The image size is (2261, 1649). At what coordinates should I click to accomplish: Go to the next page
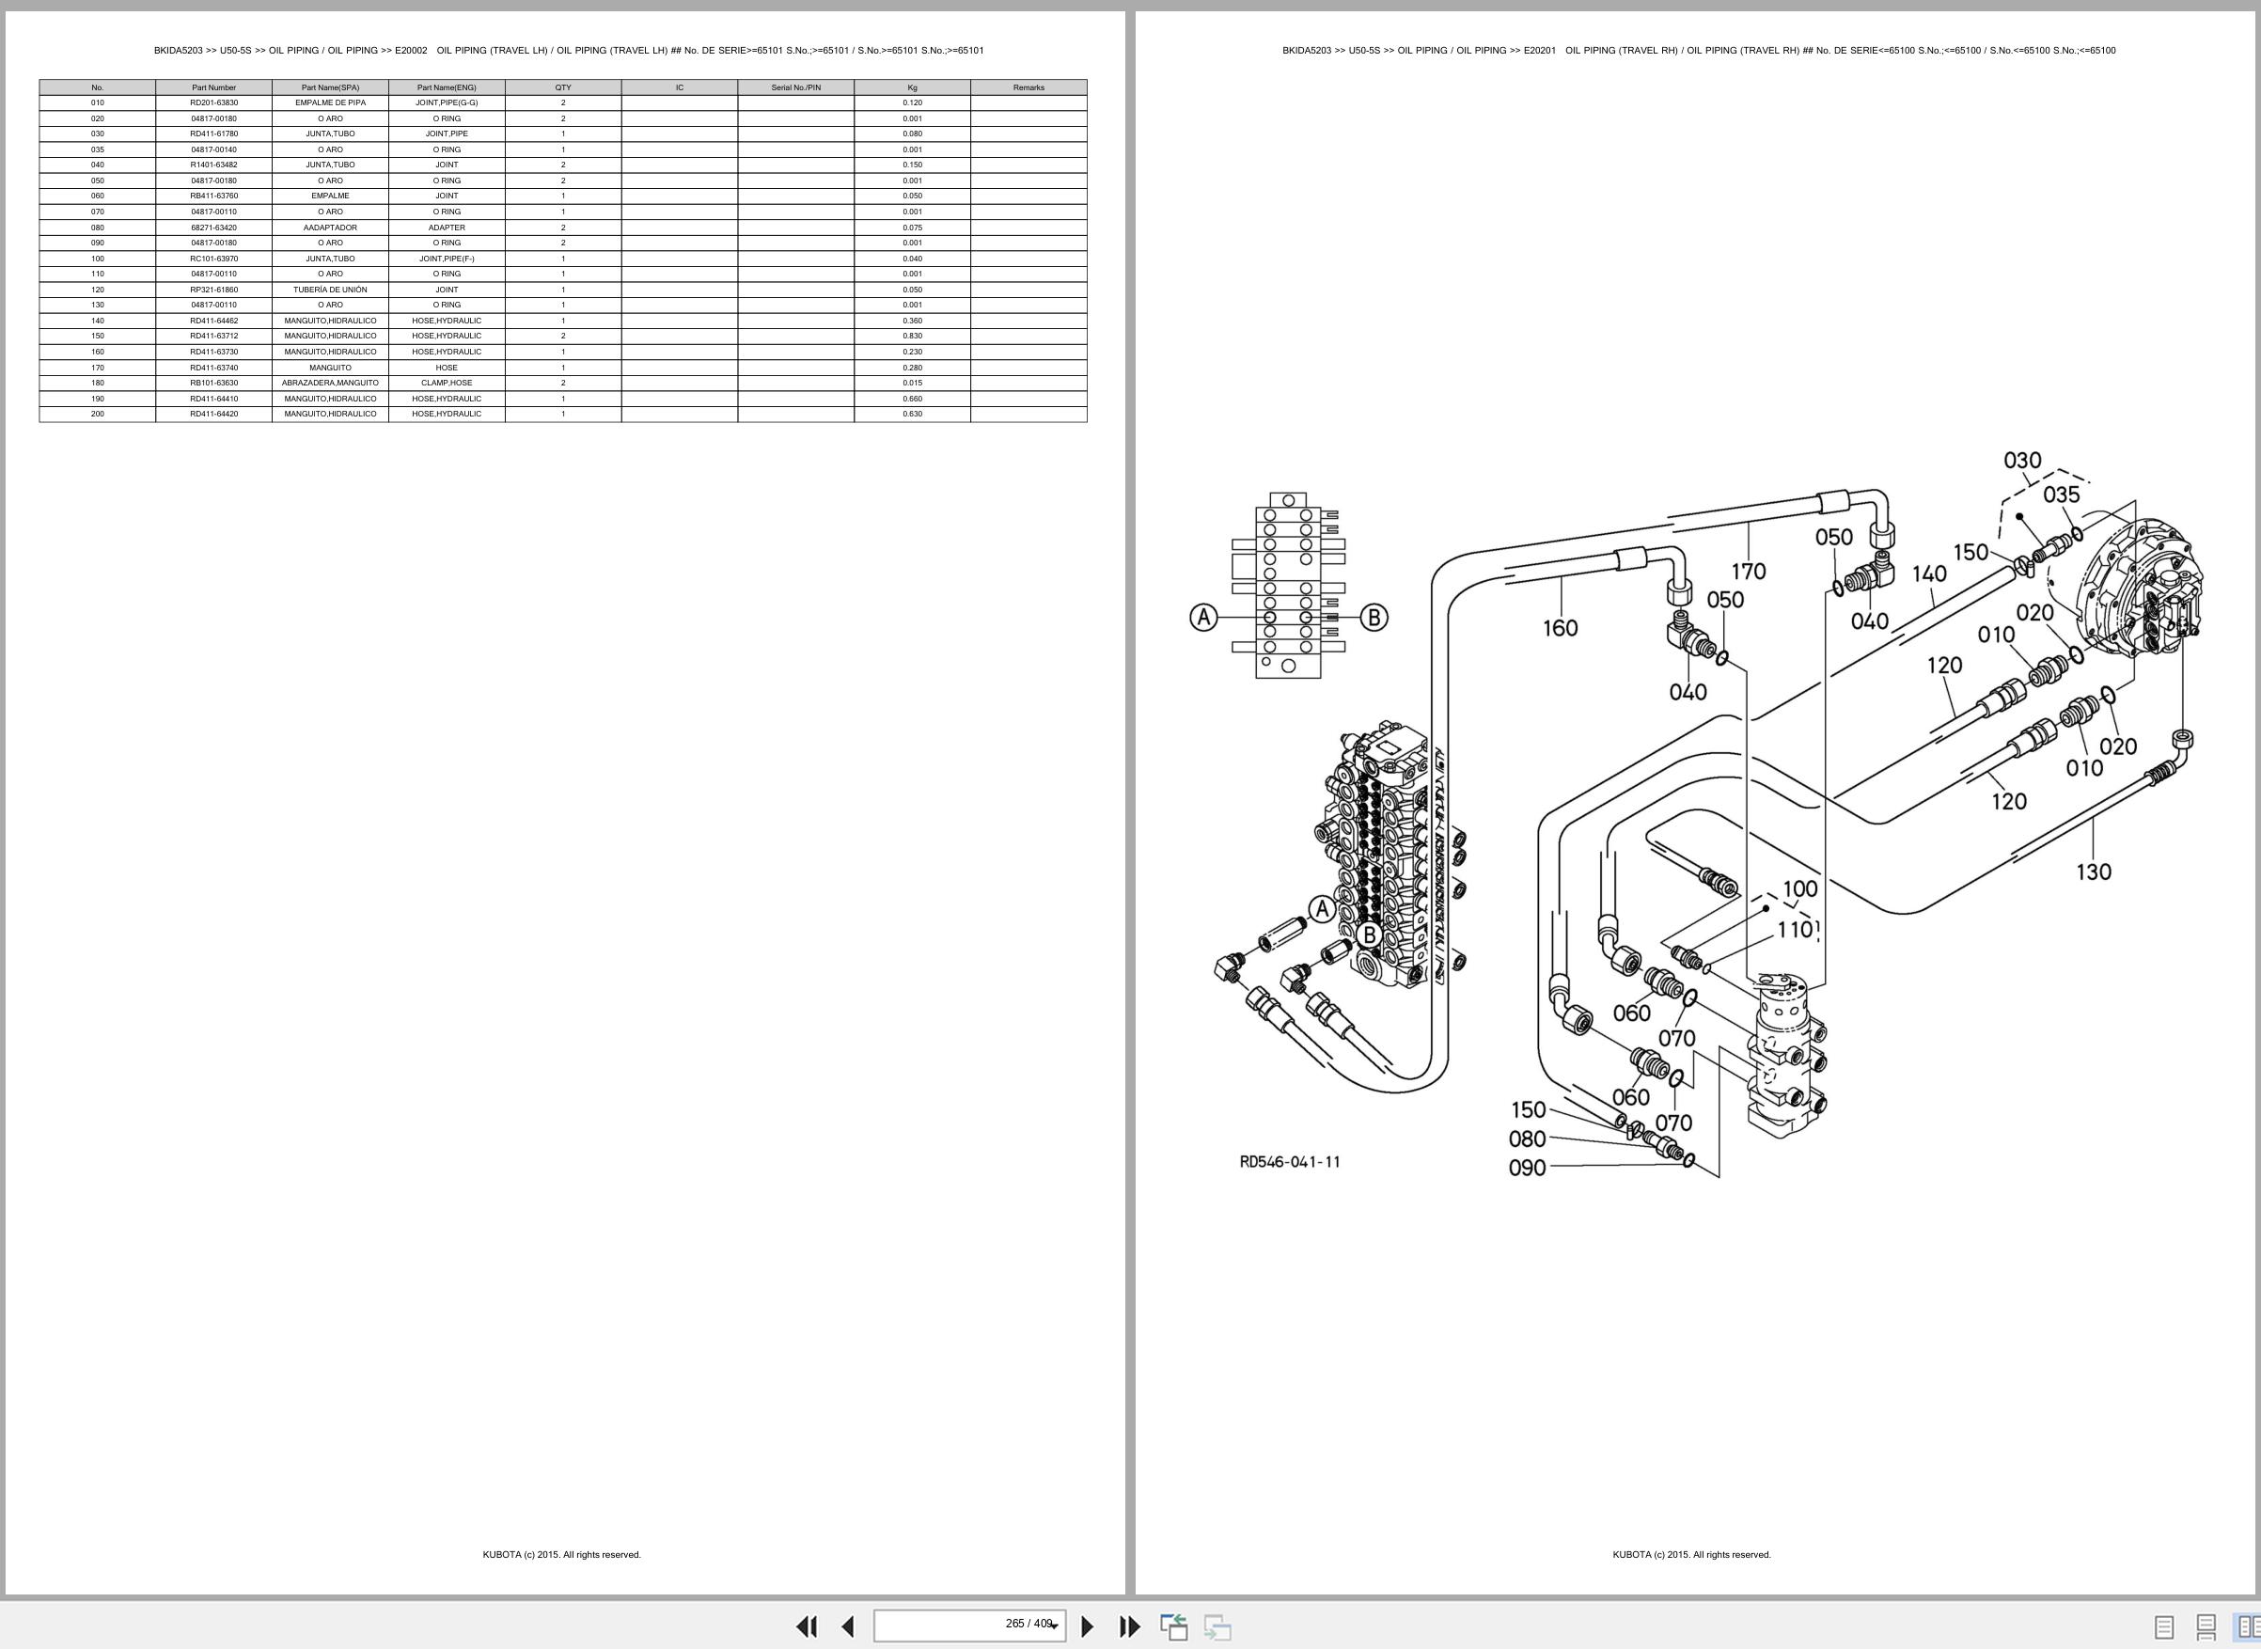tap(1088, 1626)
